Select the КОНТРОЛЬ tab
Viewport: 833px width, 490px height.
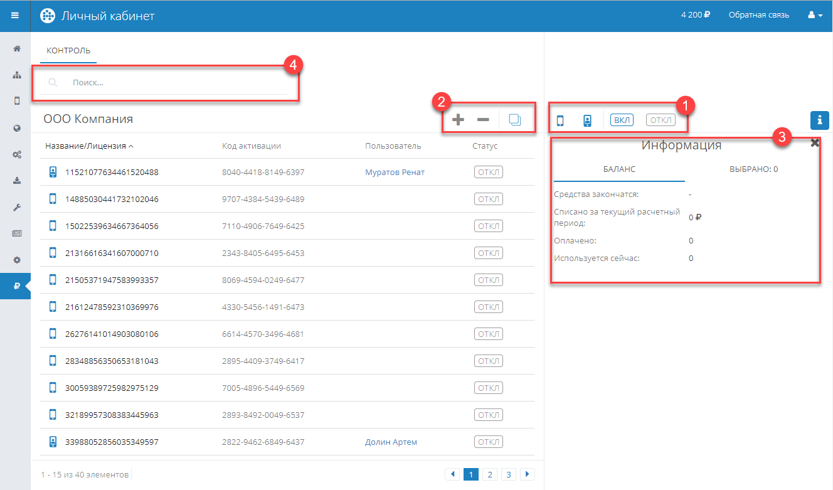(x=68, y=51)
